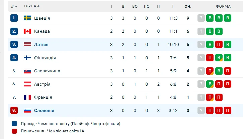Sort by goals Г column header
Image resolution: width=243 pixels, height=139 pixels.
(x=173, y=6)
